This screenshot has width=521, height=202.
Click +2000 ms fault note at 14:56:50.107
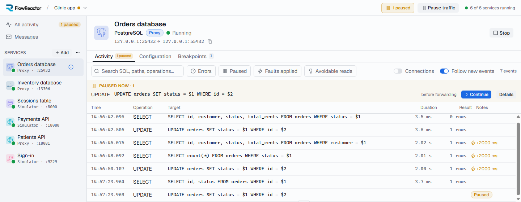484,169
